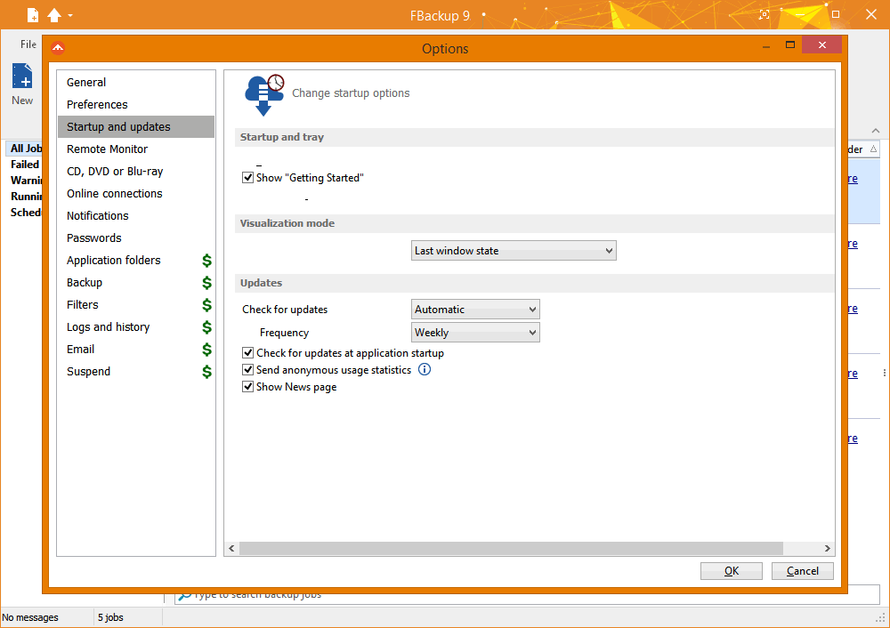Click the up arrow icon in FBackup title bar

[x=54, y=15]
